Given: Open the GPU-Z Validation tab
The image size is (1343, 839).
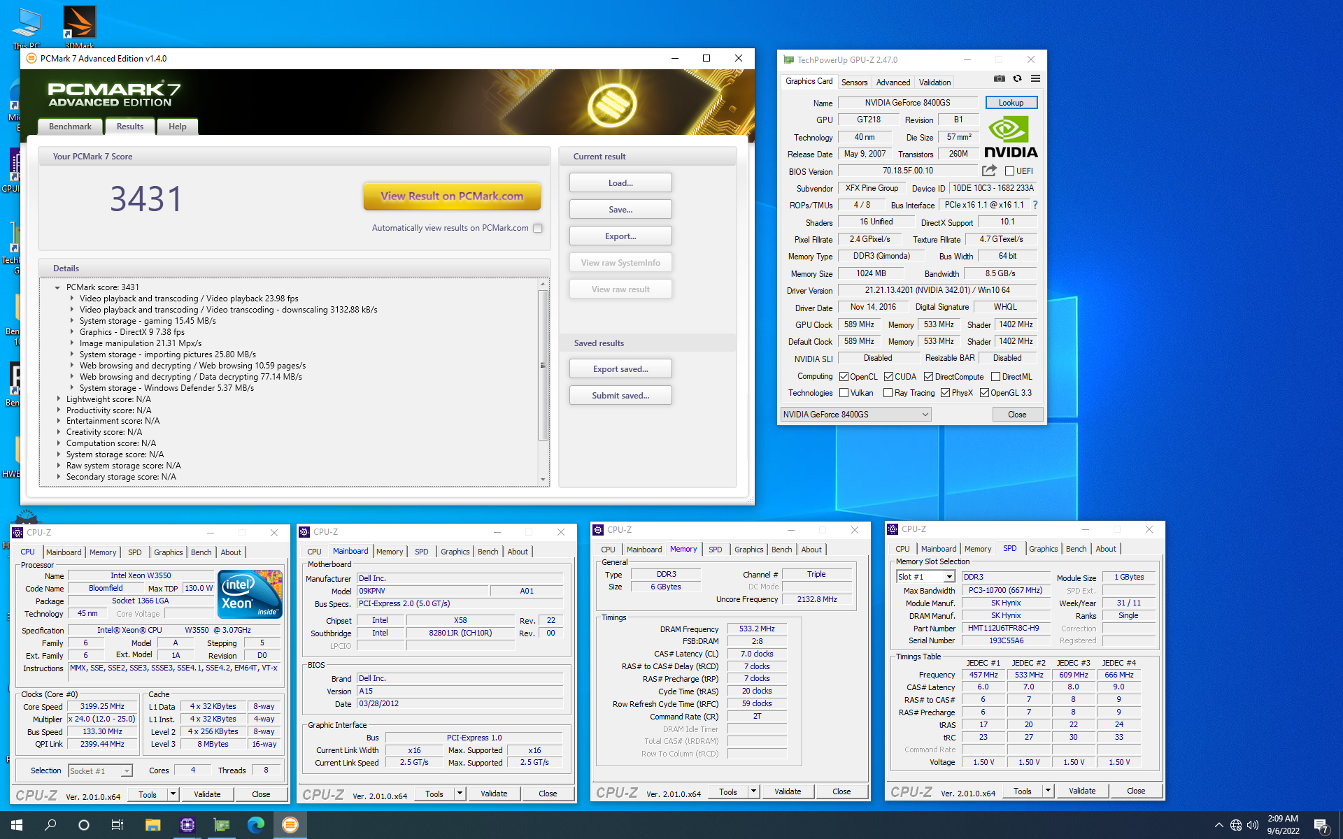Looking at the screenshot, I should 935,82.
